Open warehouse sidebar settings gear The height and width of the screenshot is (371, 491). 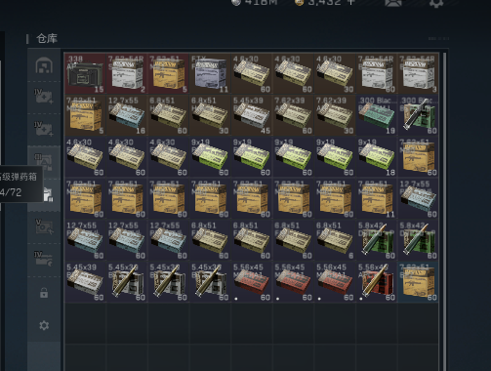click(x=44, y=325)
